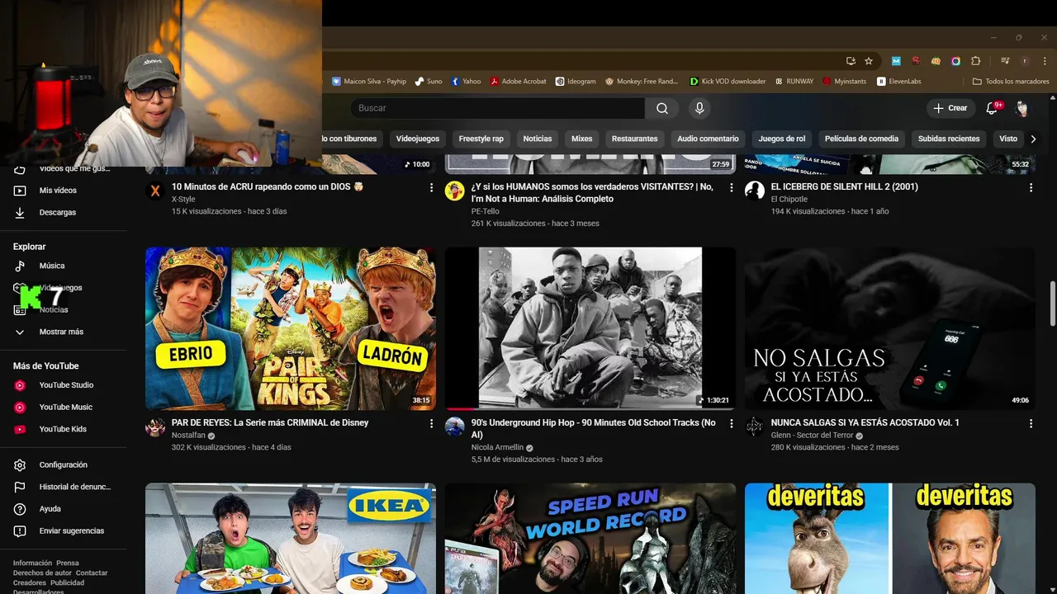
Task: Open options menu for HUMANOS VISITANTES video
Action: pyautogui.click(x=731, y=187)
